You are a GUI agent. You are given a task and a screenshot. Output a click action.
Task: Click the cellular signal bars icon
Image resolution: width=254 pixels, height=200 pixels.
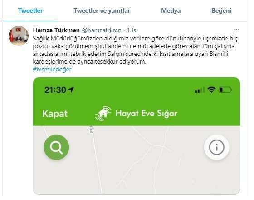(200, 90)
